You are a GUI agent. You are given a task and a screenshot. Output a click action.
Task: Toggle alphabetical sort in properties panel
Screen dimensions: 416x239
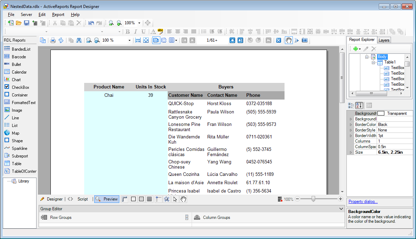click(x=359, y=105)
